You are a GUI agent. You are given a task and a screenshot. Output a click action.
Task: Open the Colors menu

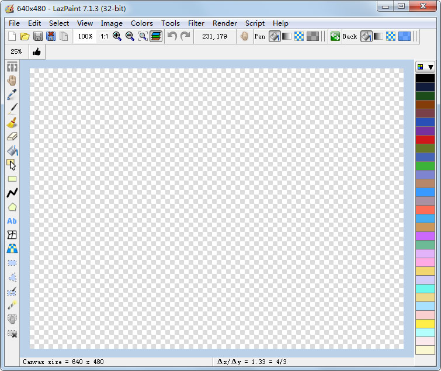click(142, 23)
